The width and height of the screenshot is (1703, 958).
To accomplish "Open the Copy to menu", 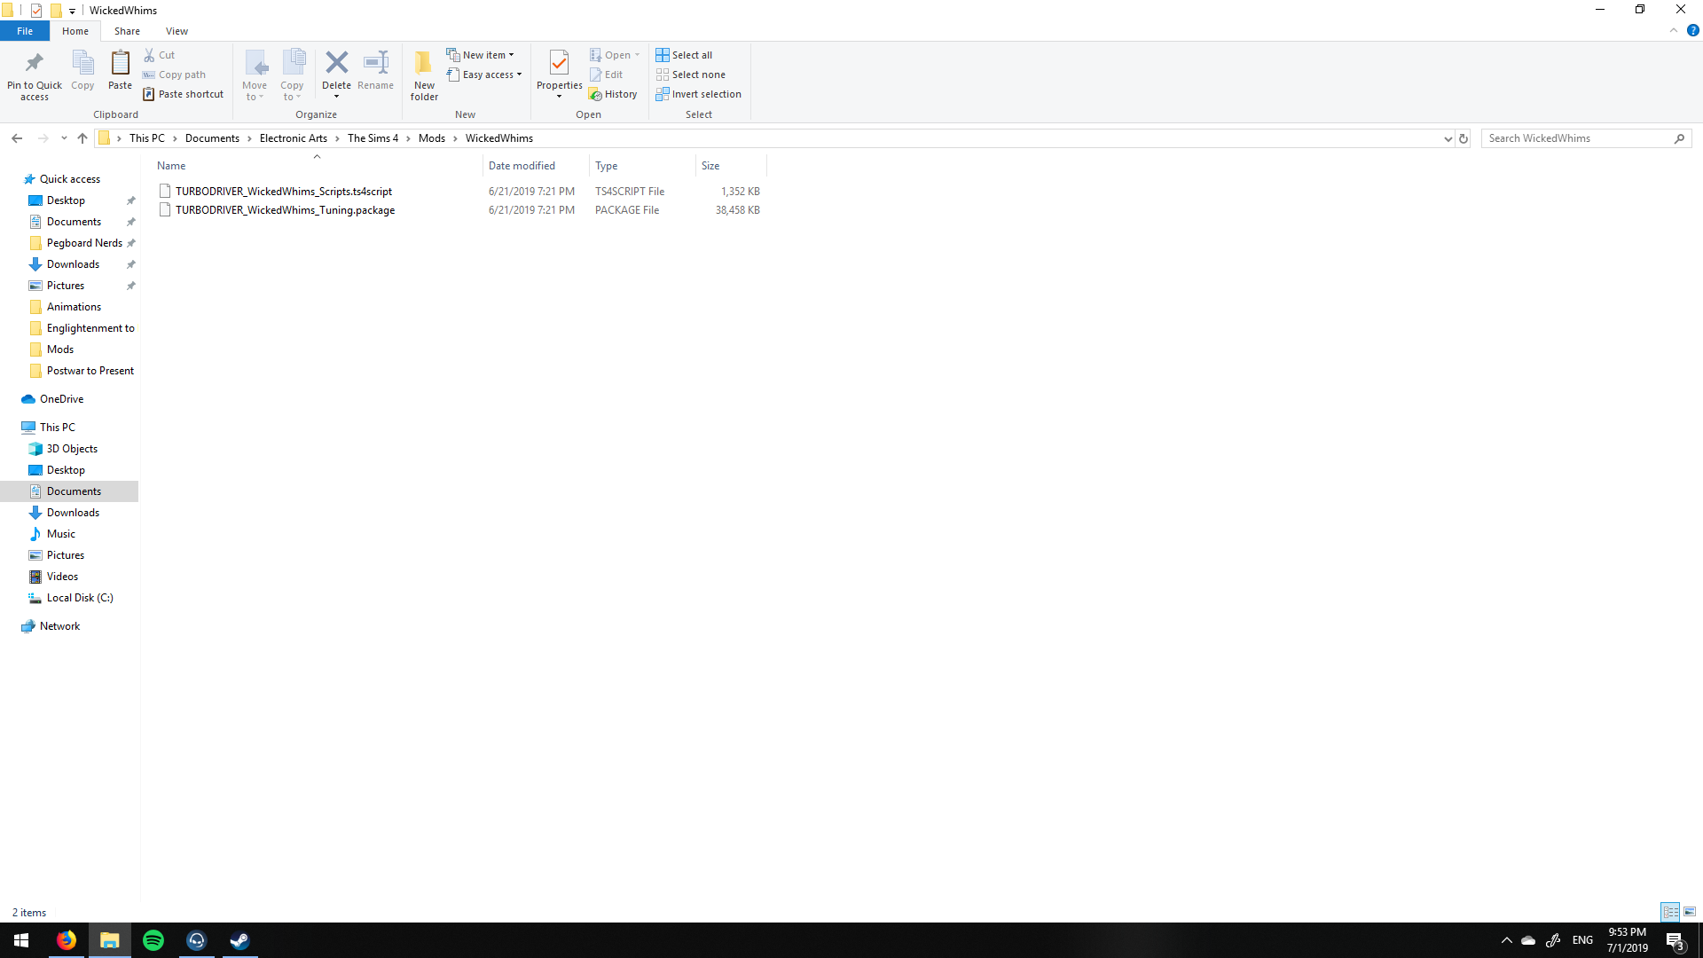I will pos(292,75).
